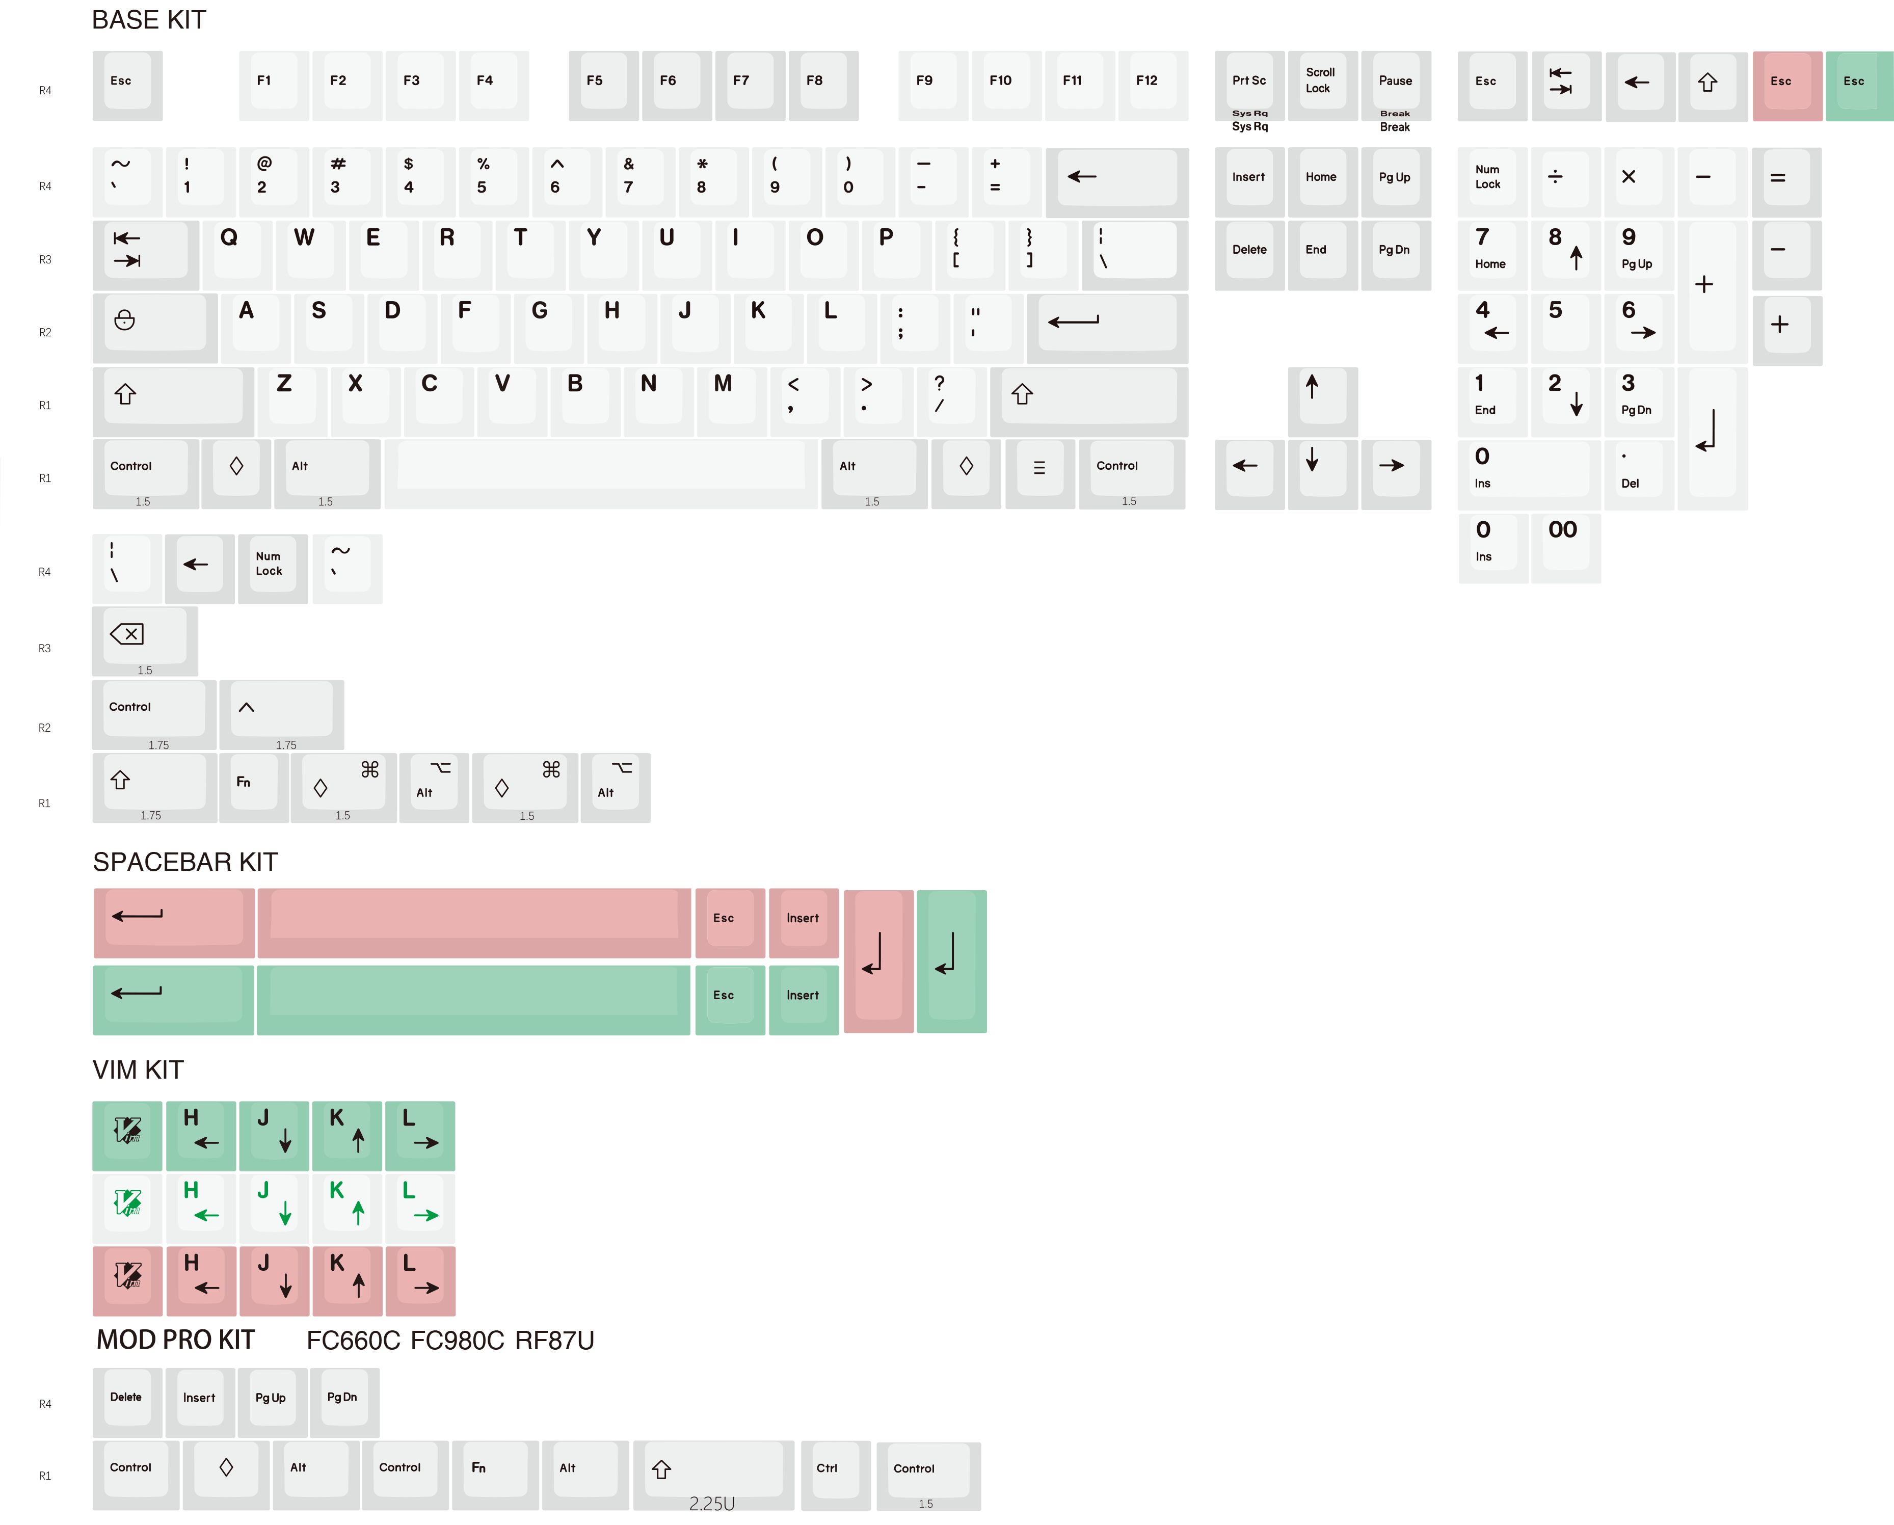Click the backspace X-arrow icon 1.5 key
Viewport: 1894px width, 1525px height.
(x=145, y=641)
